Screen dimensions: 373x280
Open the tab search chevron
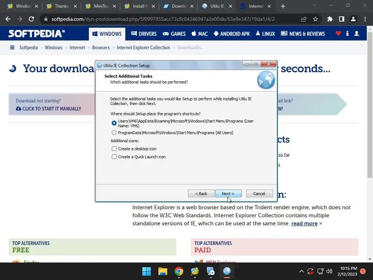point(314,5)
